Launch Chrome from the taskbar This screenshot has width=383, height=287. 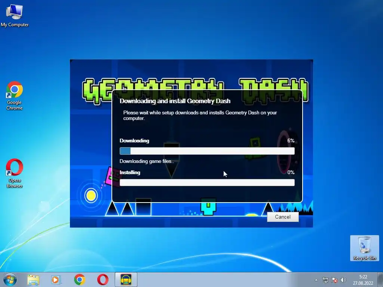[x=80, y=280]
